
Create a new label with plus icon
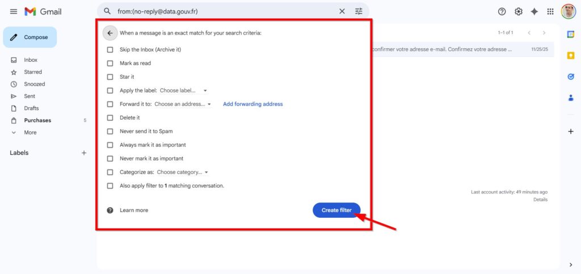click(84, 153)
